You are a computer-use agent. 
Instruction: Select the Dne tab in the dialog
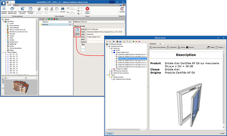coord(160,44)
